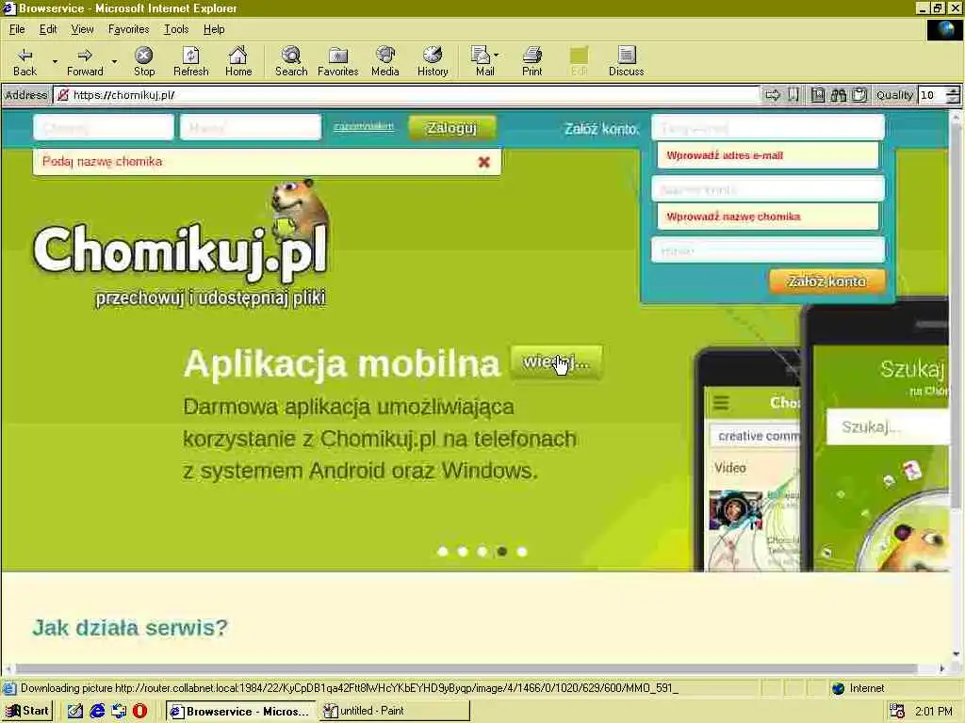Select the second carousel dot
Screen dimensions: 965x723
pyautogui.click(x=463, y=552)
